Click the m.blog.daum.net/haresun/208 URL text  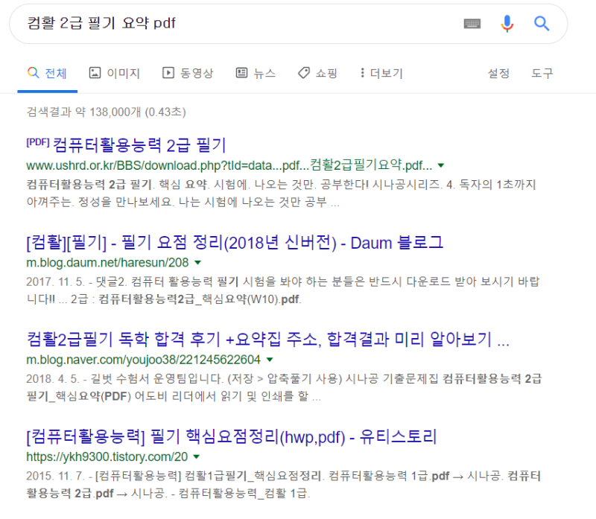[107, 263]
